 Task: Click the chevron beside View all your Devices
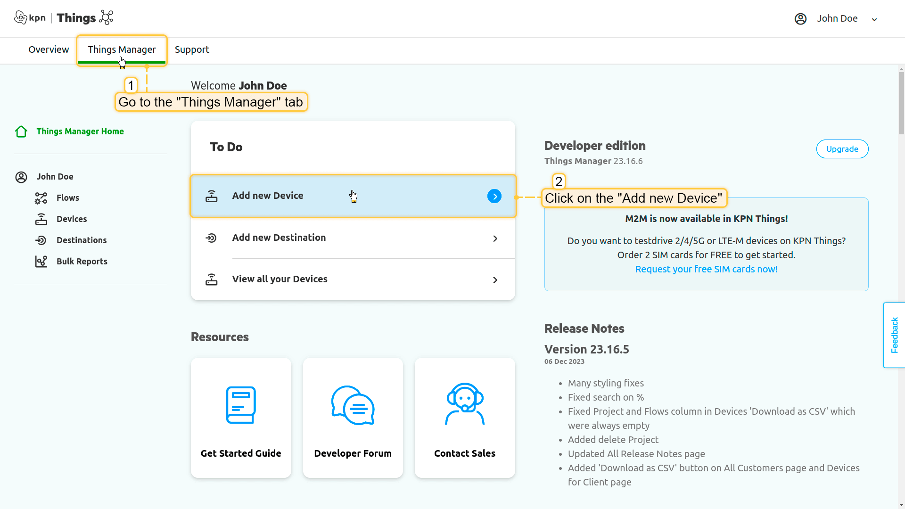coord(495,280)
